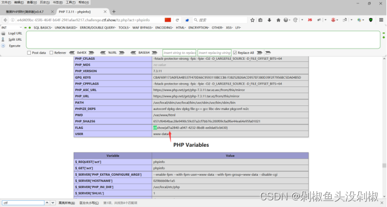Find previous match with the up arrow
The width and height of the screenshot is (387, 207).
point(47,203)
